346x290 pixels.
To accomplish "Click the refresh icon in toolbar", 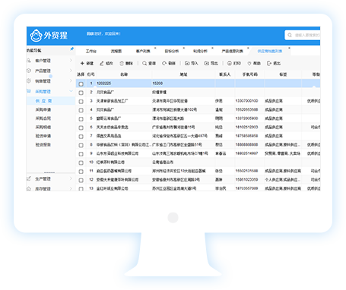I will point(164,63).
